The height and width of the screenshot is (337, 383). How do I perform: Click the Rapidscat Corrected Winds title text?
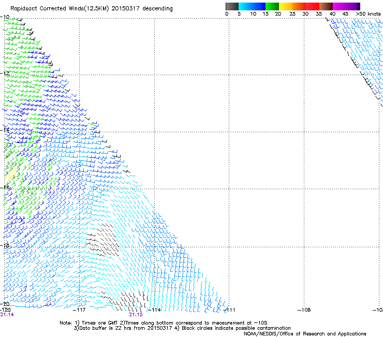(x=92, y=8)
